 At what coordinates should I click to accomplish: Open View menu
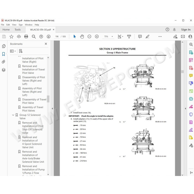(x=14, y=25)
